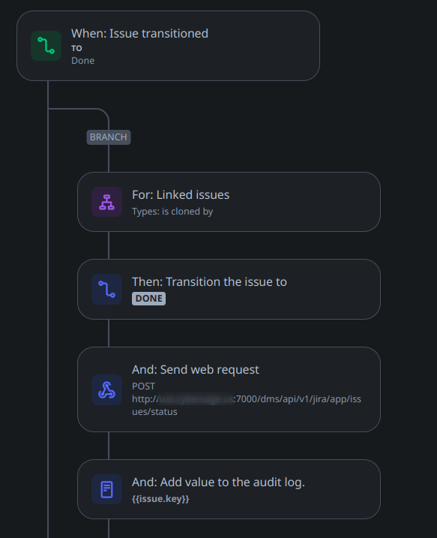Click the DONE status badge
This screenshot has width=437, height=538.
pyautogui.click(x=148, y=298)
